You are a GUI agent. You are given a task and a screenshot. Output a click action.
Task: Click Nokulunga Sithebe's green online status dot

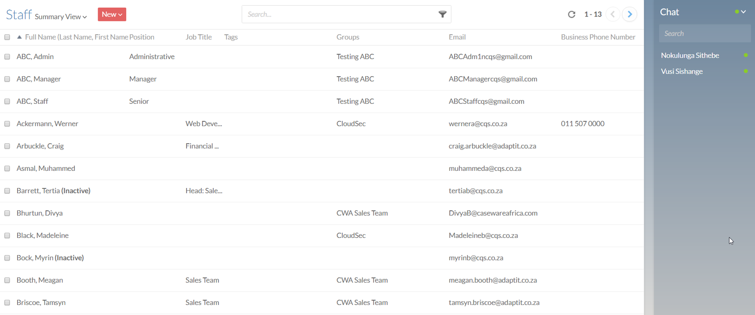[745, 55]
